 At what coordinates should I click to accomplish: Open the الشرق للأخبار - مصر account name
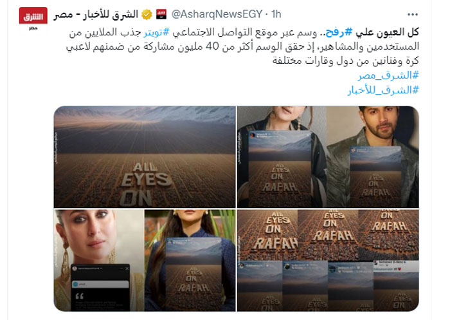point(96,14)
